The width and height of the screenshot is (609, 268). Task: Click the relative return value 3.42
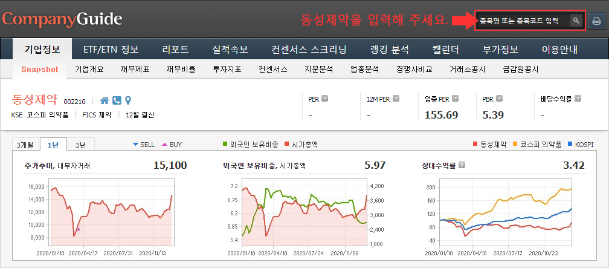point(574,165)
